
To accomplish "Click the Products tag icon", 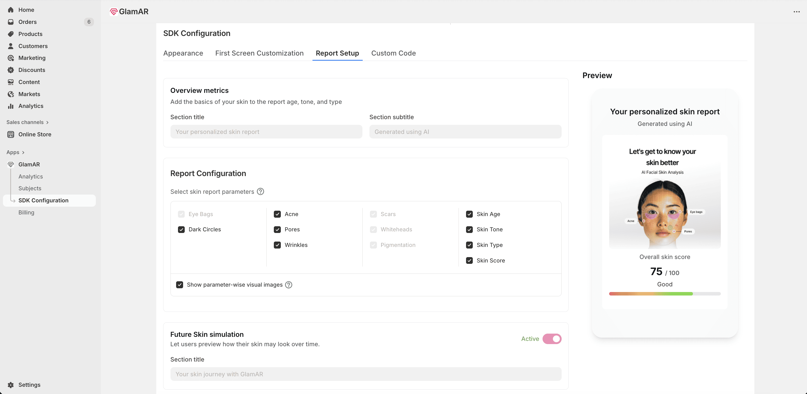I will point(11,34).
